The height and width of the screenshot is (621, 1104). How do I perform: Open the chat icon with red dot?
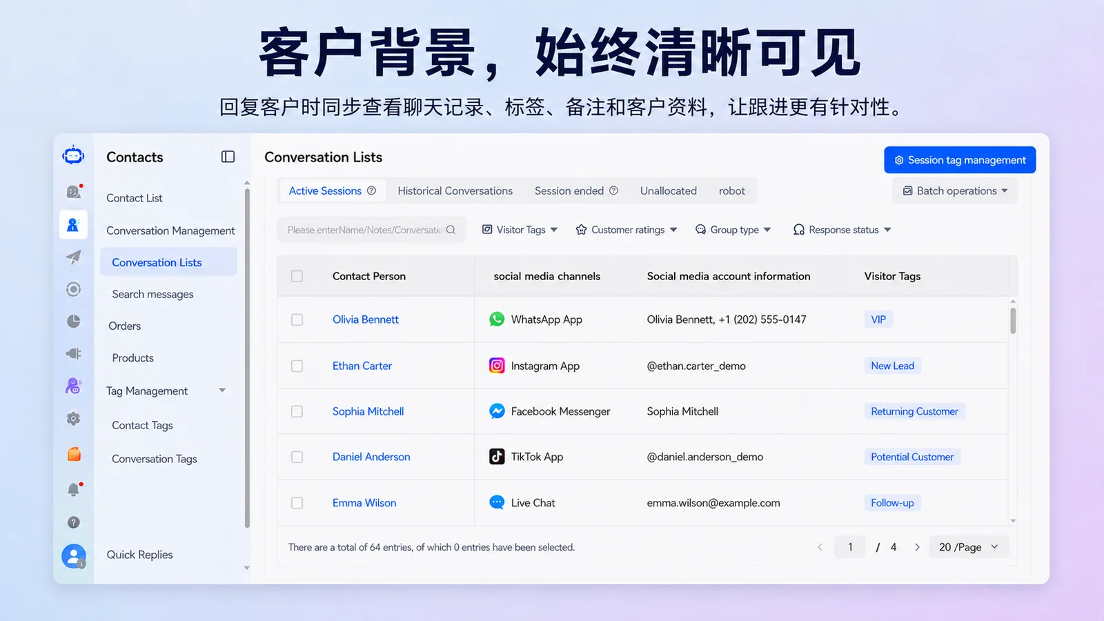click(74, 191)
